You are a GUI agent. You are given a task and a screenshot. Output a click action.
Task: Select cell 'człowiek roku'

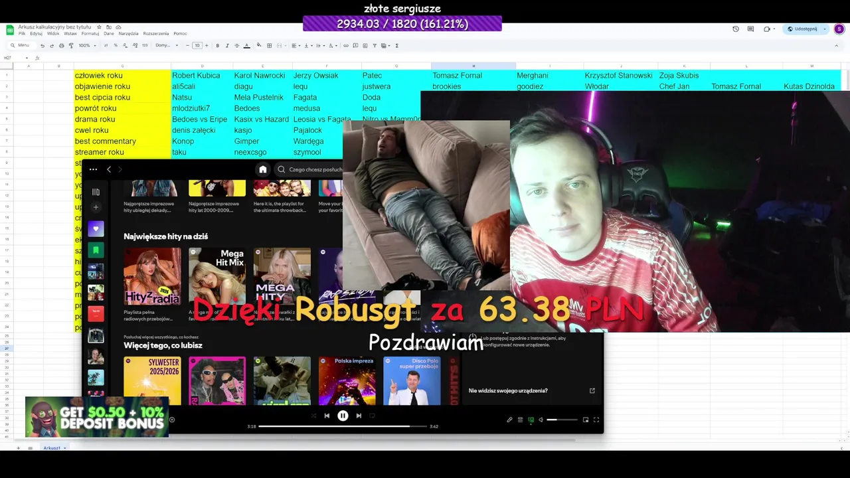pos(123,75)
